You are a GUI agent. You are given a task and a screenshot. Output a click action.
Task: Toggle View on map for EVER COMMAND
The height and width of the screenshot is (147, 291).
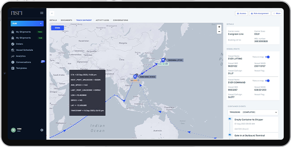(x=267, y=81)
